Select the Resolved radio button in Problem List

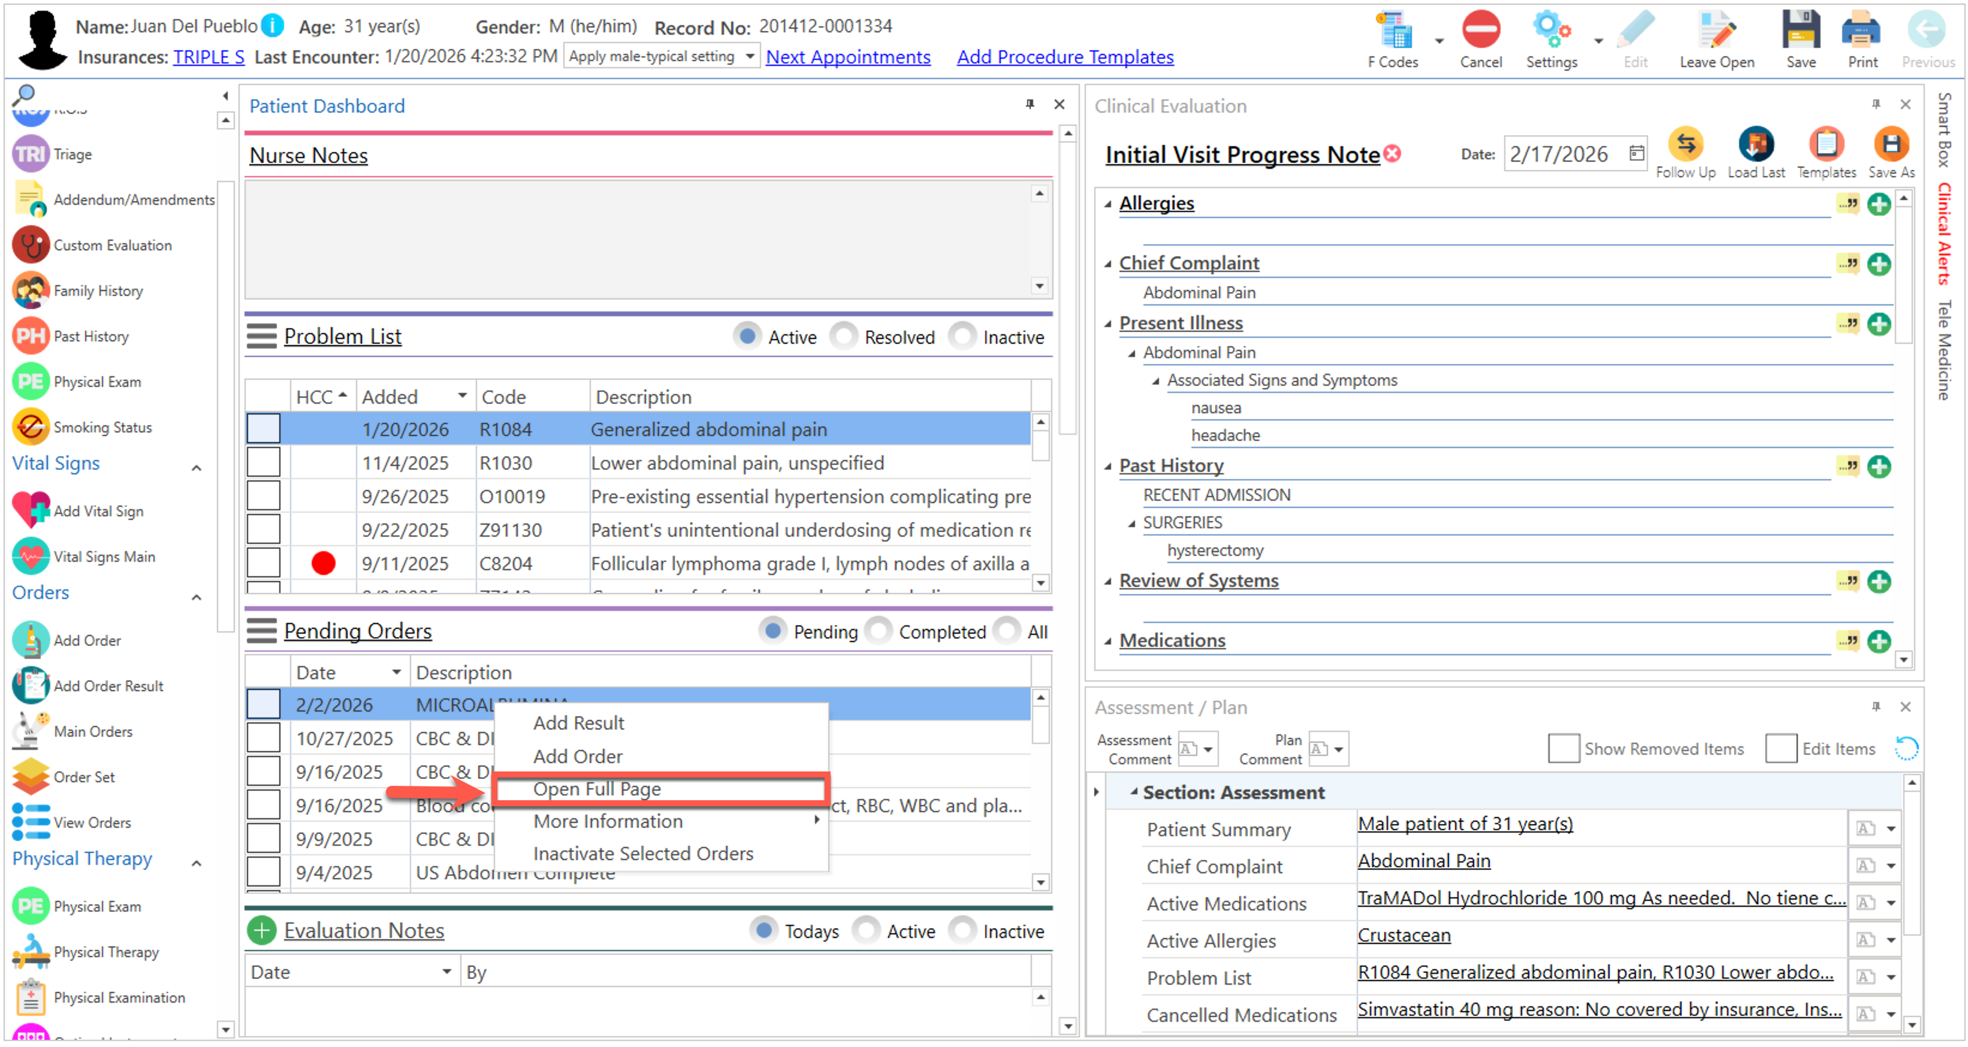pyautogui.click(x=844, y=336)
